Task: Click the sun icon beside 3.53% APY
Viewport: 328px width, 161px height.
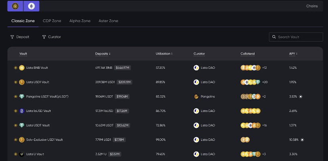Action: coord(301,97)
